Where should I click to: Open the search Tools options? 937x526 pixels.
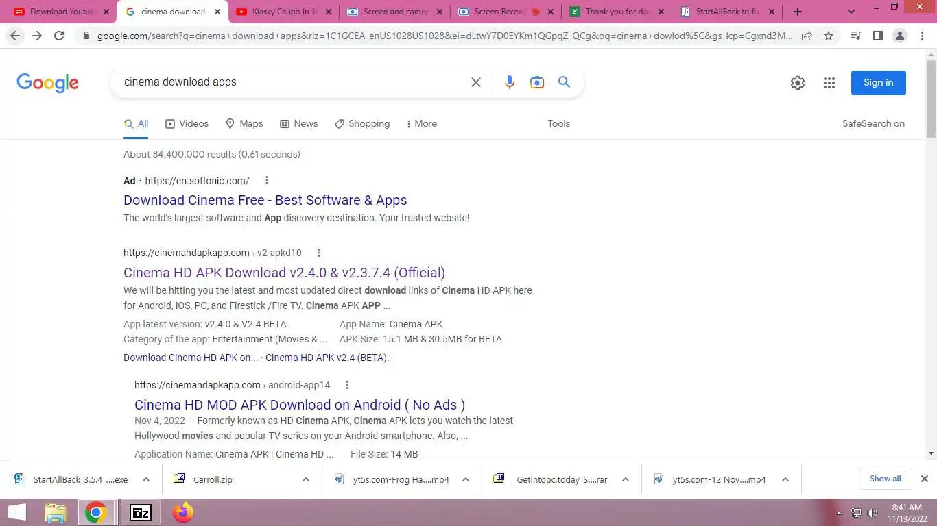(558, 124)
